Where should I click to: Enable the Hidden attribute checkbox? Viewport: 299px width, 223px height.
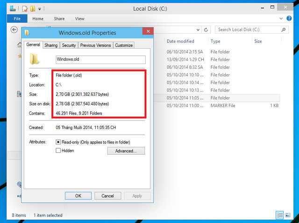tap(58, 151)
